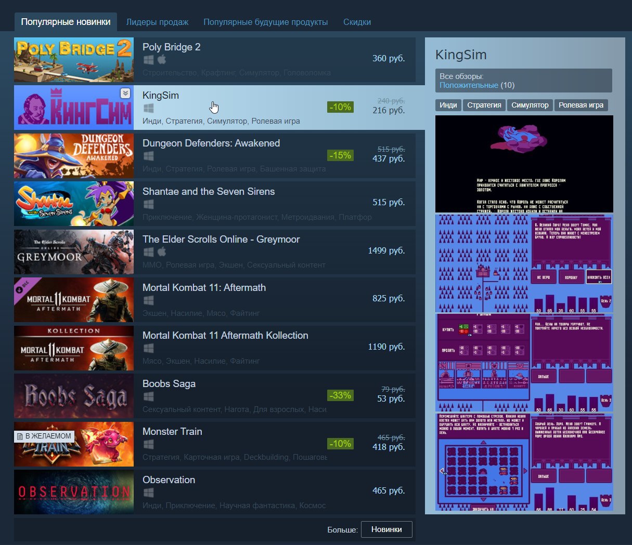Image resolution: width=632 pixels, height=545 pixels.
Task: Click the Mac icon under Poly Bridge 2
Action: [x=161, y=60]
